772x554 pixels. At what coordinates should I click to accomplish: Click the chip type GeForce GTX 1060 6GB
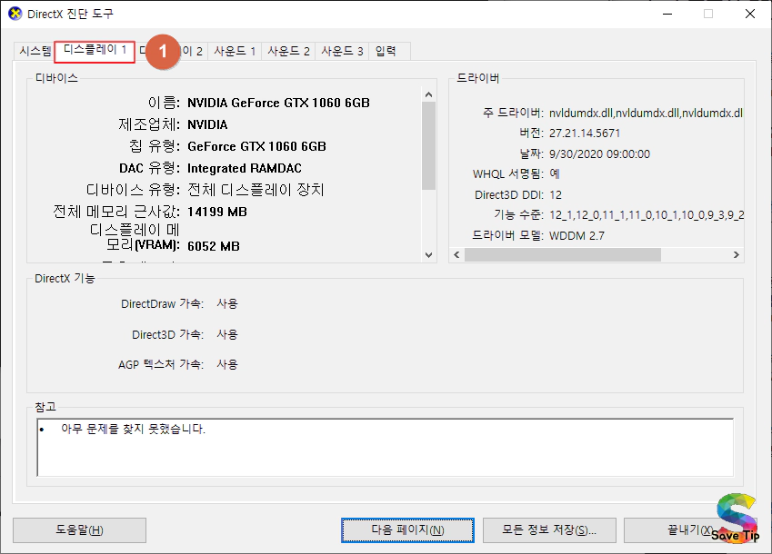[x=256, y=146]
